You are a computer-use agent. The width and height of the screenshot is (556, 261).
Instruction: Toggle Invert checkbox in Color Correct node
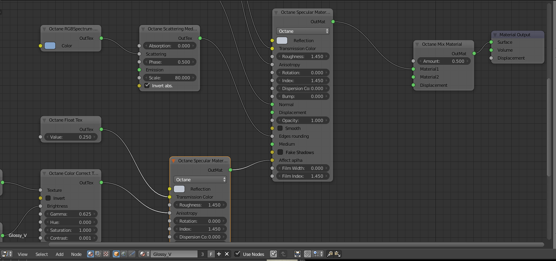point(48,198)
